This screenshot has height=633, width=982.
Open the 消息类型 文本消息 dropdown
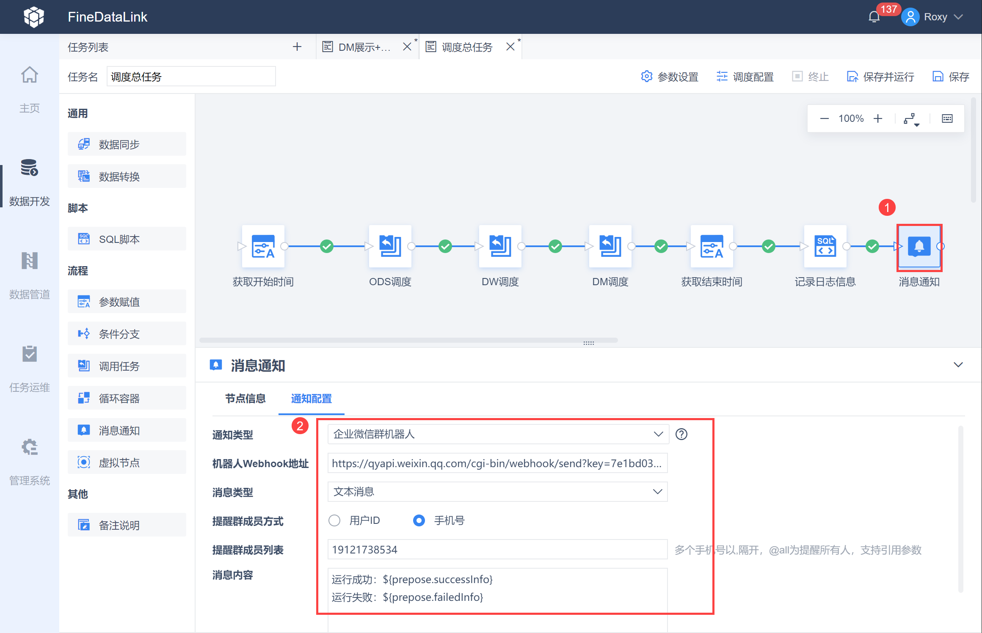[x=498, y=492]
